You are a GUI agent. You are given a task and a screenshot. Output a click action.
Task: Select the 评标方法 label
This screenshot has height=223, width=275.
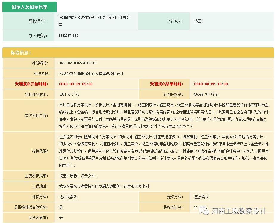[40, 197]
